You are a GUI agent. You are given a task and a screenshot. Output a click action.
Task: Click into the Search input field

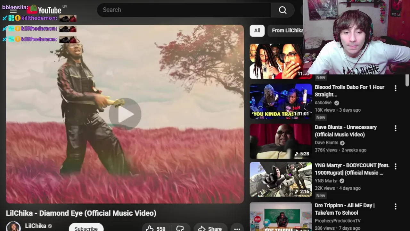[184, 10]
